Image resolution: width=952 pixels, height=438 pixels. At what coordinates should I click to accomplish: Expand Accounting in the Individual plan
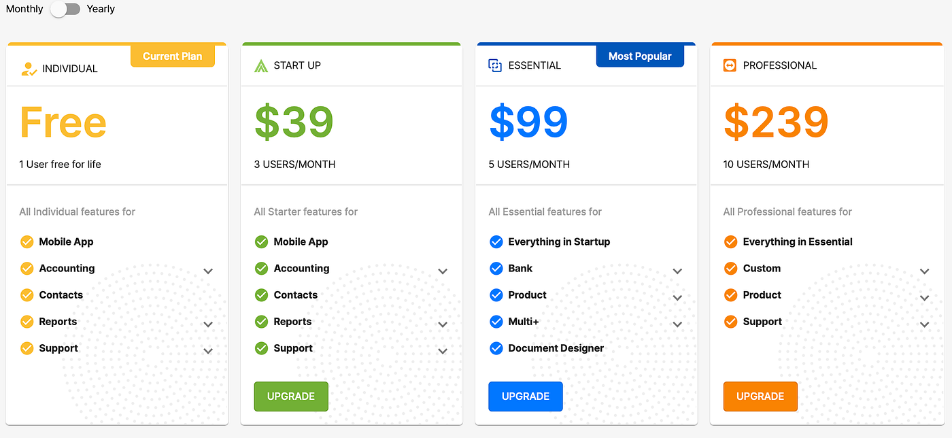[208, 271]
